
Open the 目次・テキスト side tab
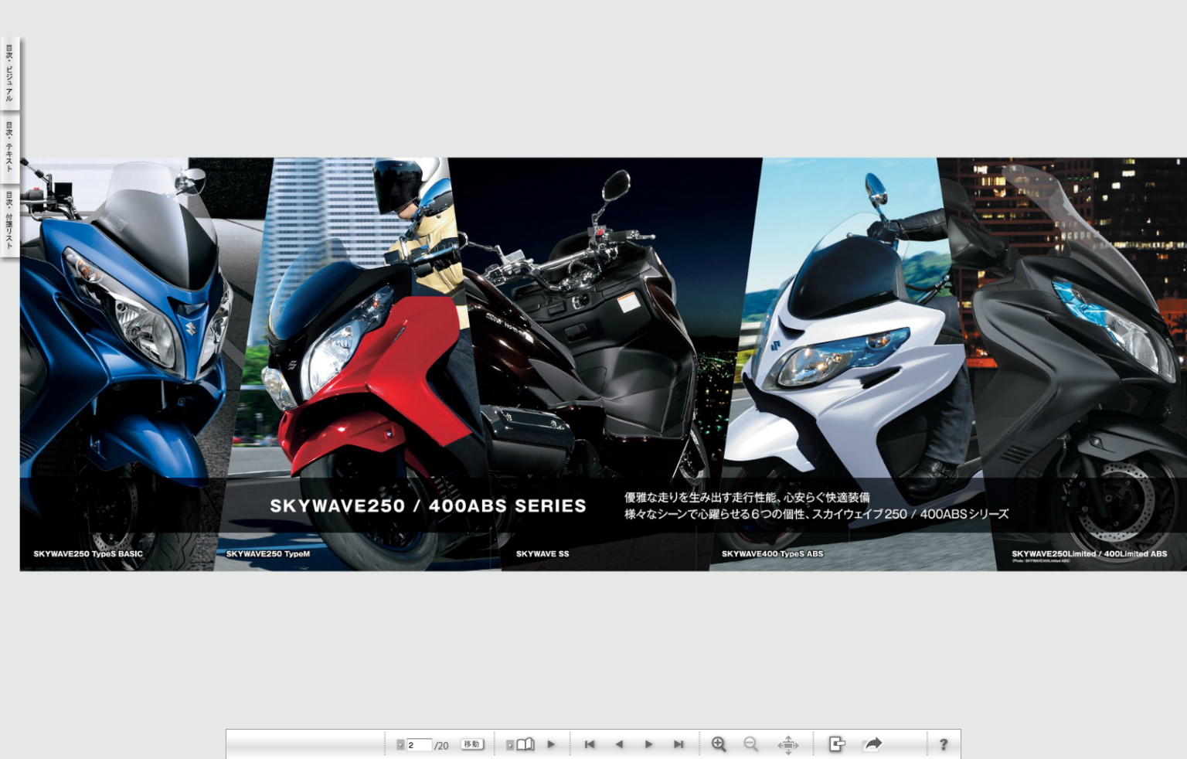pyautogui.click(x=9, y=147)
